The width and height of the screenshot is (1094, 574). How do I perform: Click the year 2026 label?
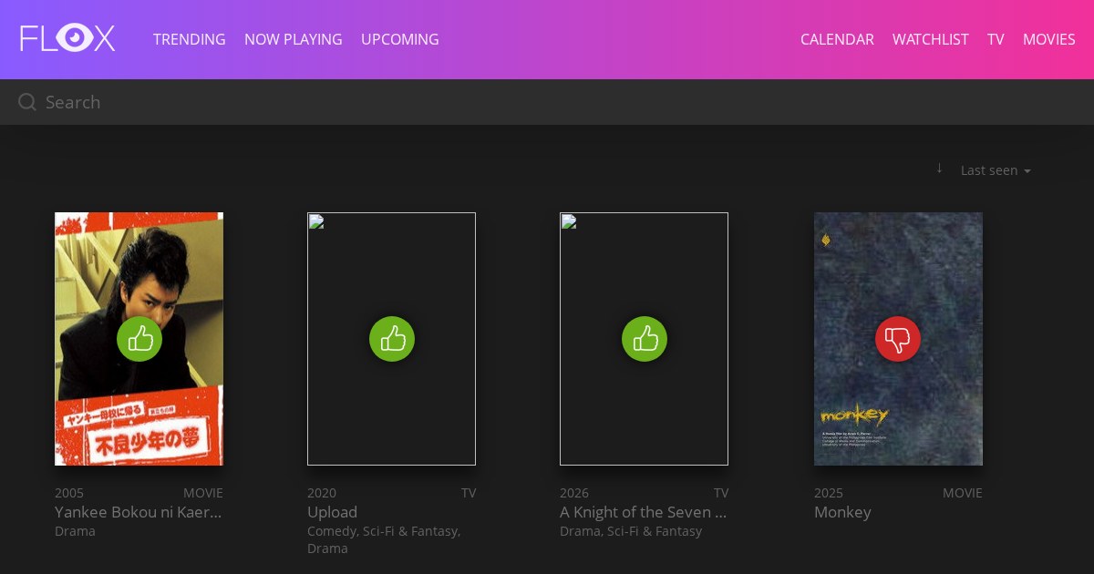tap(574, 493)
